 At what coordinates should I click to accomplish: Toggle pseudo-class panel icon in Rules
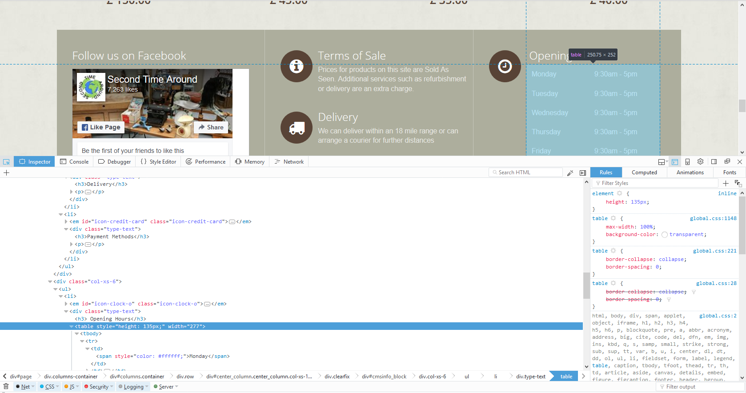click(738, 183)
